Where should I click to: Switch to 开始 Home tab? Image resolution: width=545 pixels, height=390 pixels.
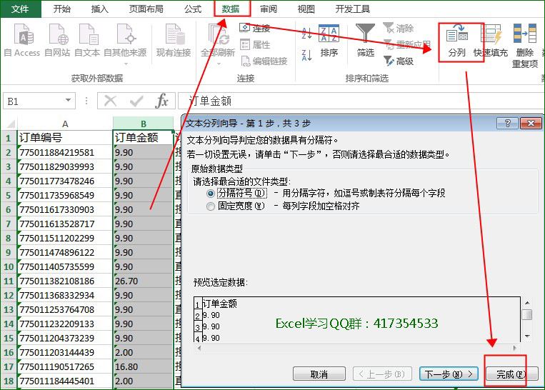62,9
